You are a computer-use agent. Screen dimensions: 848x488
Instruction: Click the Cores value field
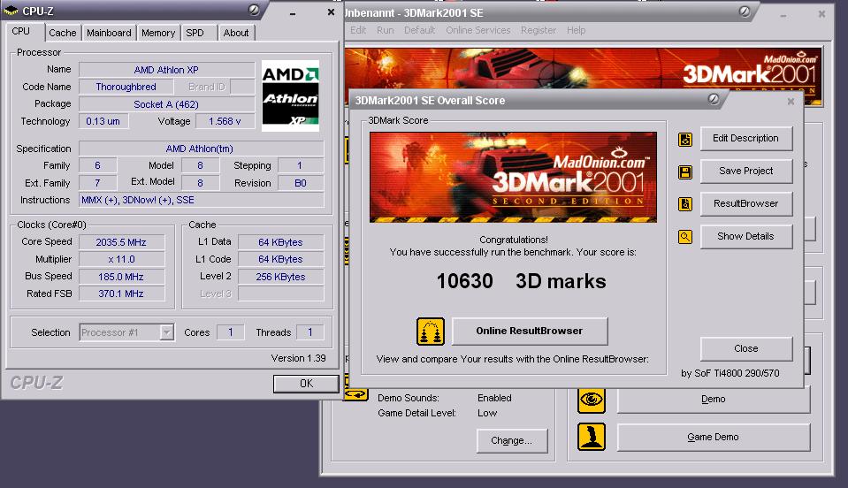point(231,332)
